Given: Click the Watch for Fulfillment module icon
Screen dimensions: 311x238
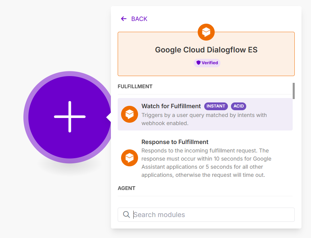Looking at the screenshot, I should click(x=130, y=114).
